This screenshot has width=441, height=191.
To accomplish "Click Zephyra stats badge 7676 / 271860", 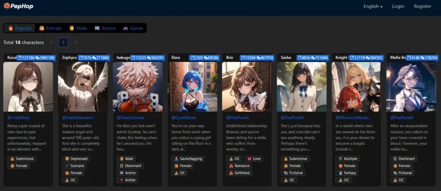I will [x=93, y=58].
